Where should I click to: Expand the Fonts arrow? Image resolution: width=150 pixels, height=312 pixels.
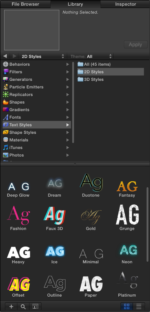[x=68, y=117]
